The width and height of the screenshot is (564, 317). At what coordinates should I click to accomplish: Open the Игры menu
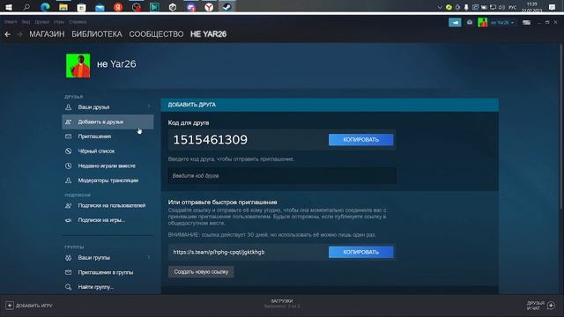[x=59, y=22]
